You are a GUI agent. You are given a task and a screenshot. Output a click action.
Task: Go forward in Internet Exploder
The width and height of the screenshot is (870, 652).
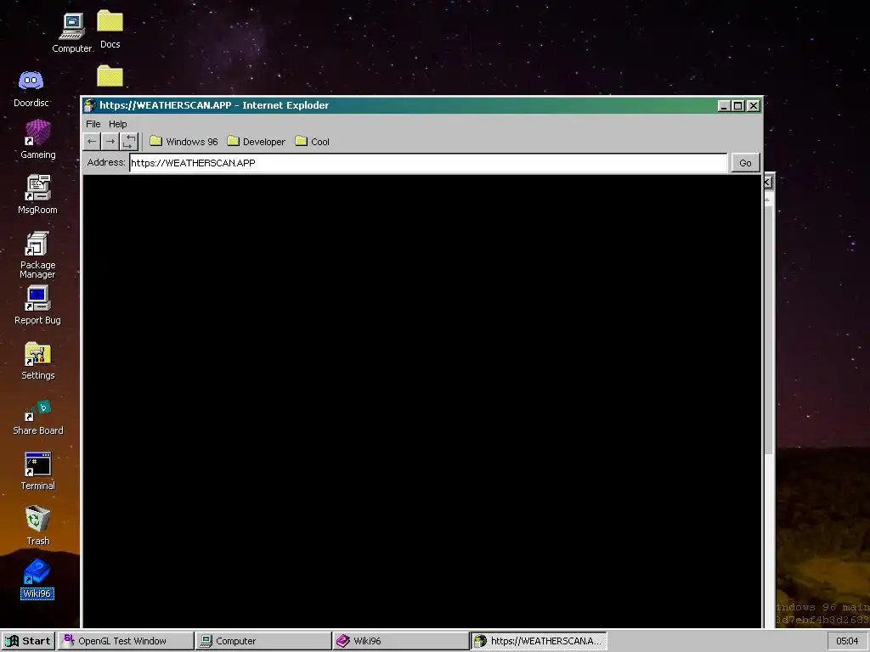click(110, 142)
